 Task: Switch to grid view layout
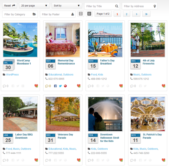point(89,14)
